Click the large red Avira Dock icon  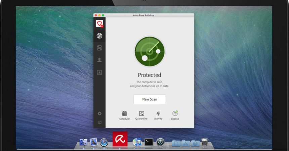[120, 139]
